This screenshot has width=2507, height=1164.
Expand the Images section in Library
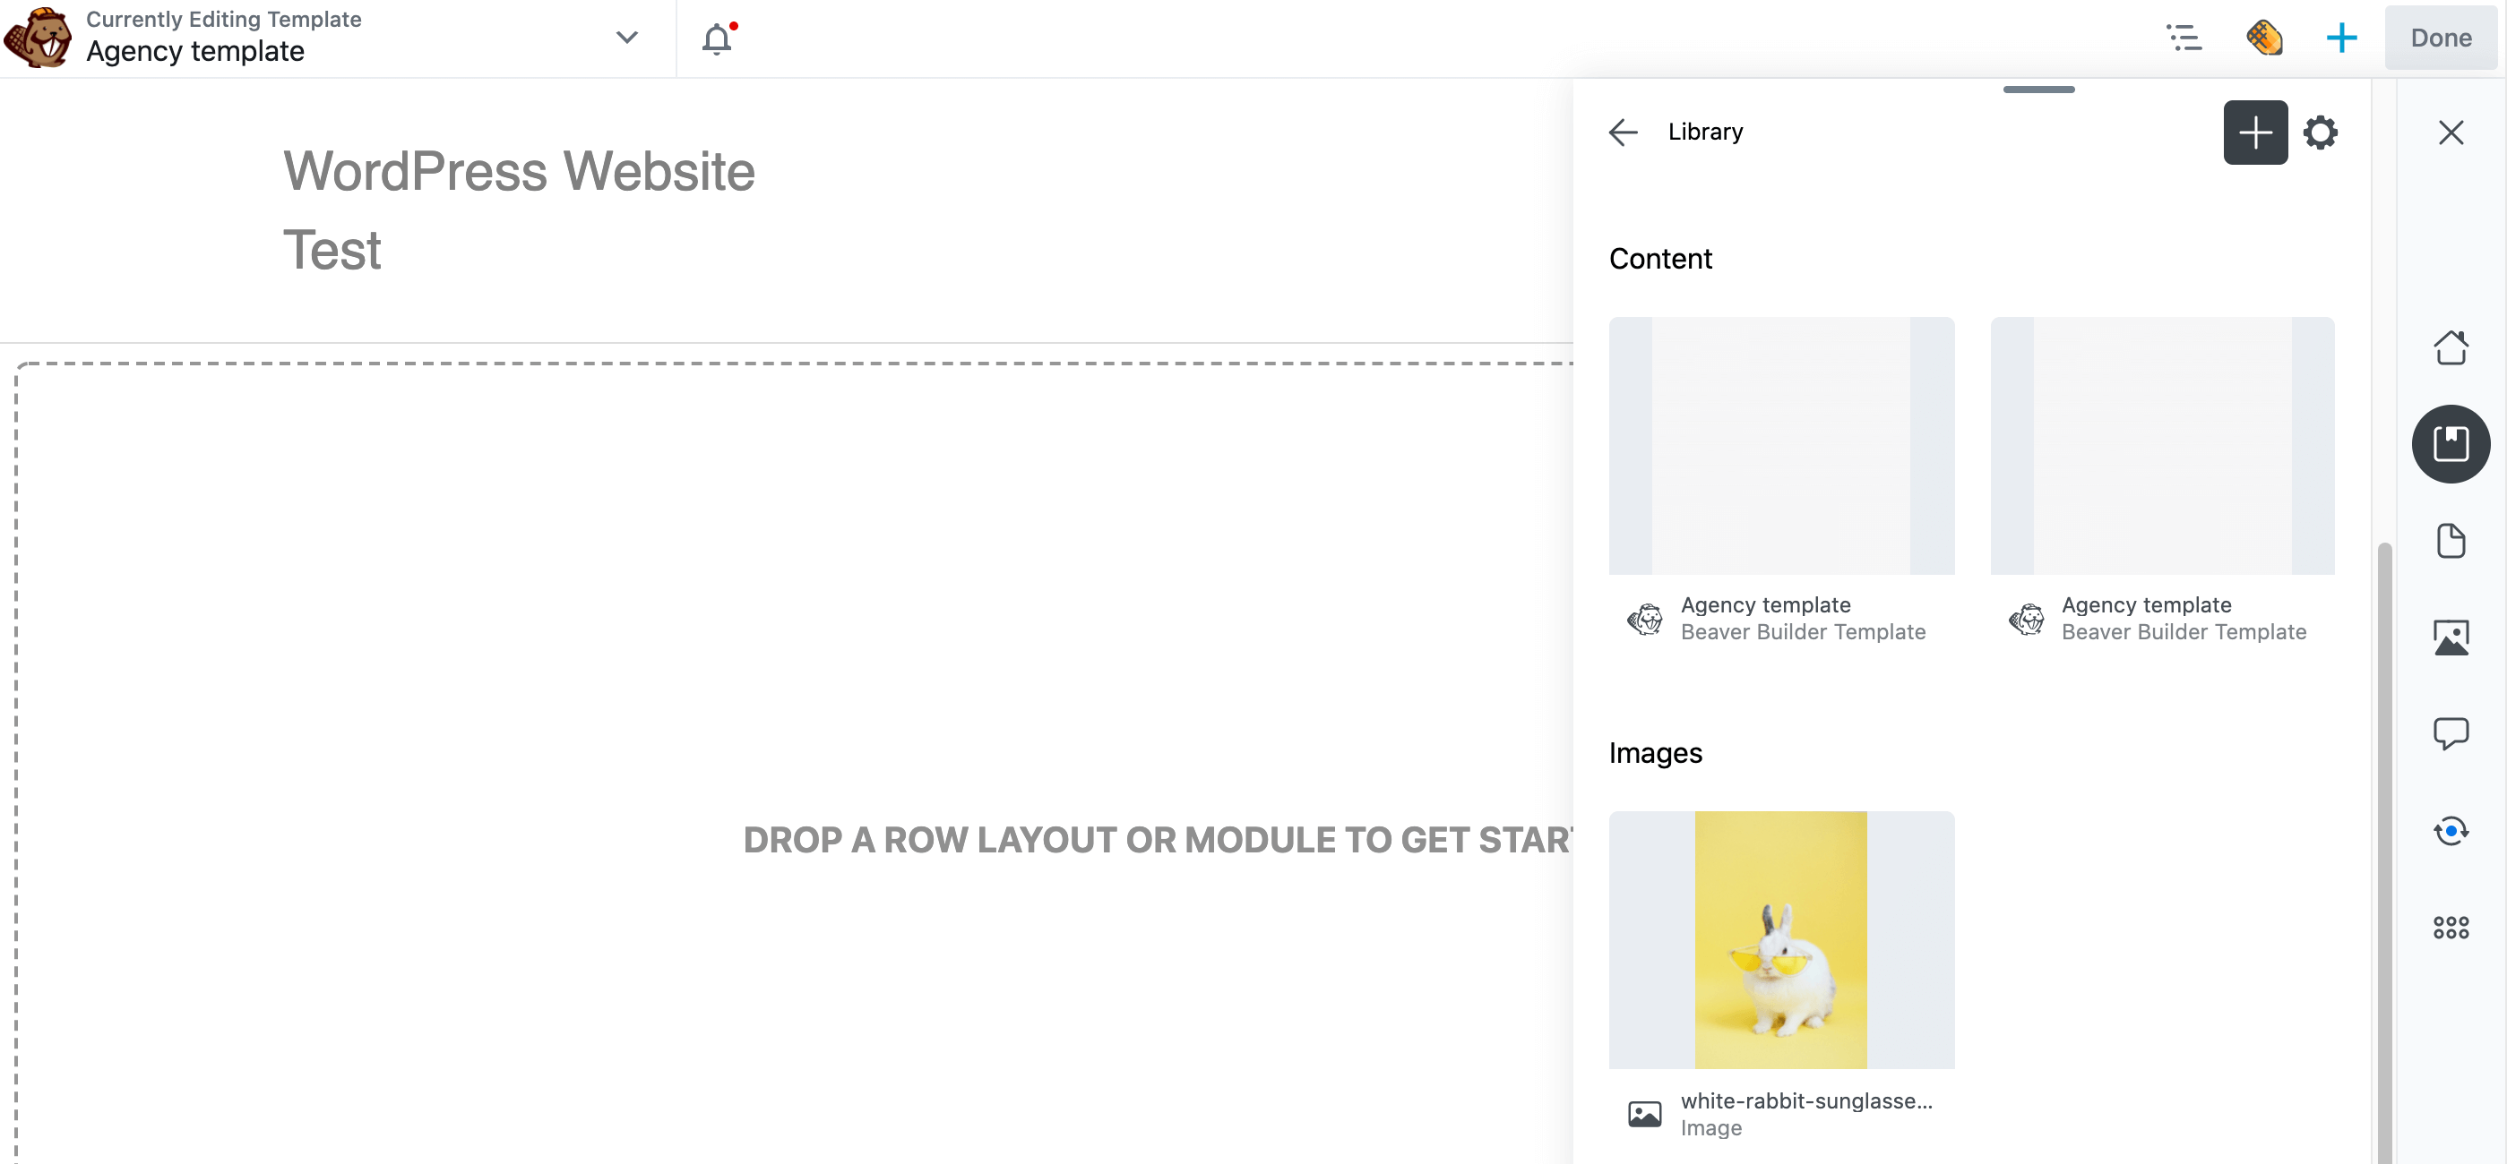pyautogui.click(x=1657, y=752)
